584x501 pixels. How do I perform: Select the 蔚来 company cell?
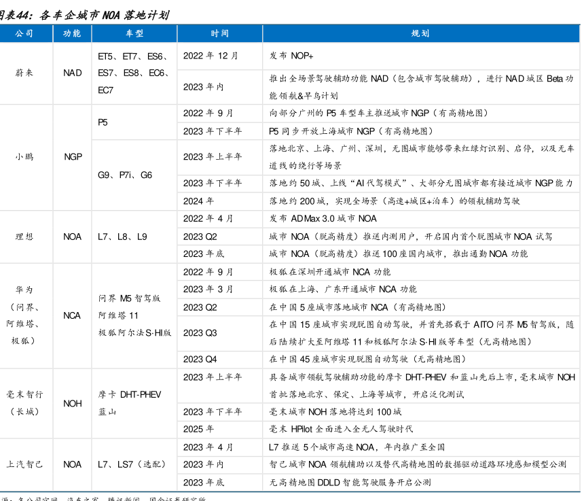click(x=24, y=73)
